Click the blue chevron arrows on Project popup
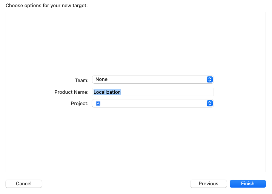The width and height of the screenshot is (272, 194). coord(210,104)
